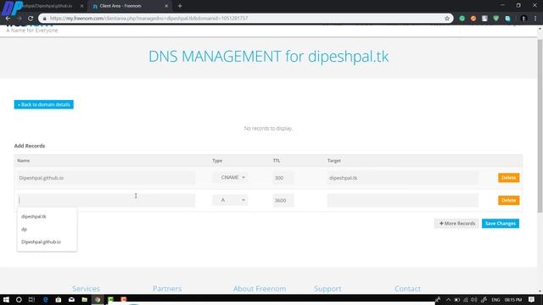
Task: Open File Explorer from the taskbar
Action: coord(85,299)
